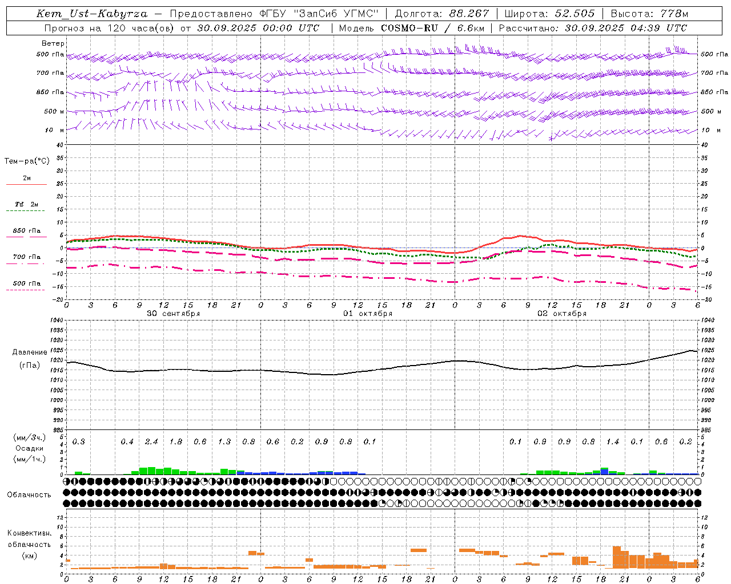Click the precipitation value "1.8"
Viewport: 731px width, 584px height.
pos(176,442)
